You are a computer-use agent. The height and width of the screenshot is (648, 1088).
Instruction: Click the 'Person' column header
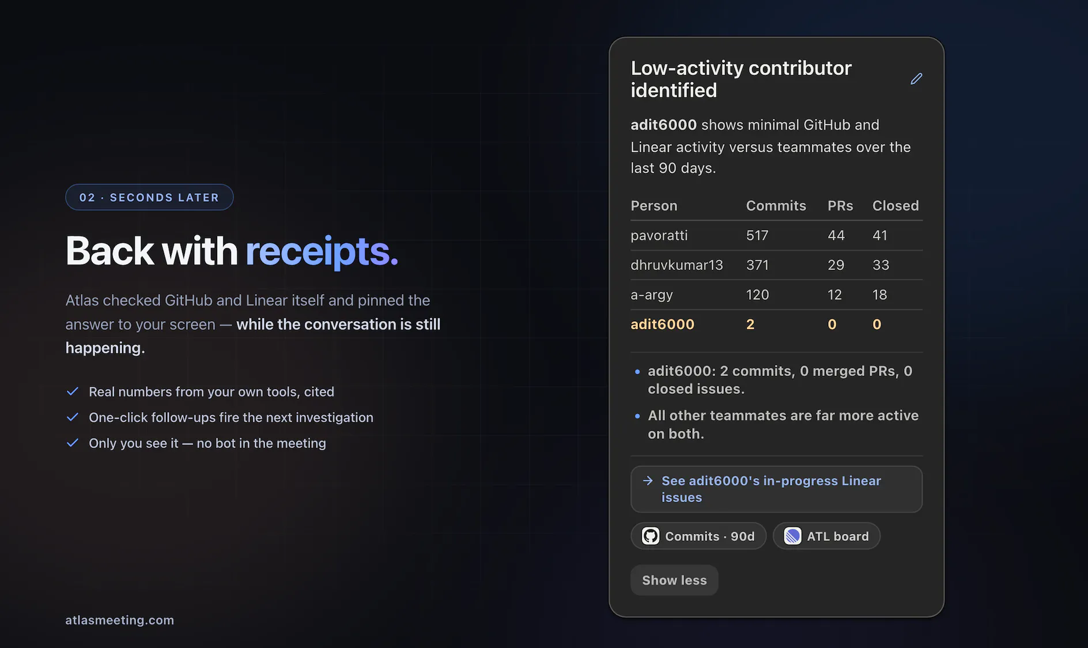pos(654,206)
